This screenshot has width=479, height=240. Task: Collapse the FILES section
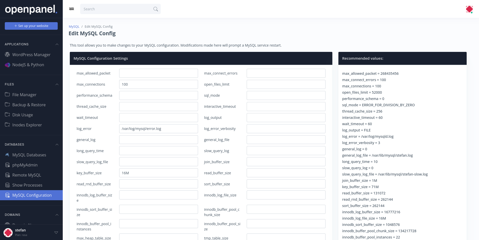point(57,84)
